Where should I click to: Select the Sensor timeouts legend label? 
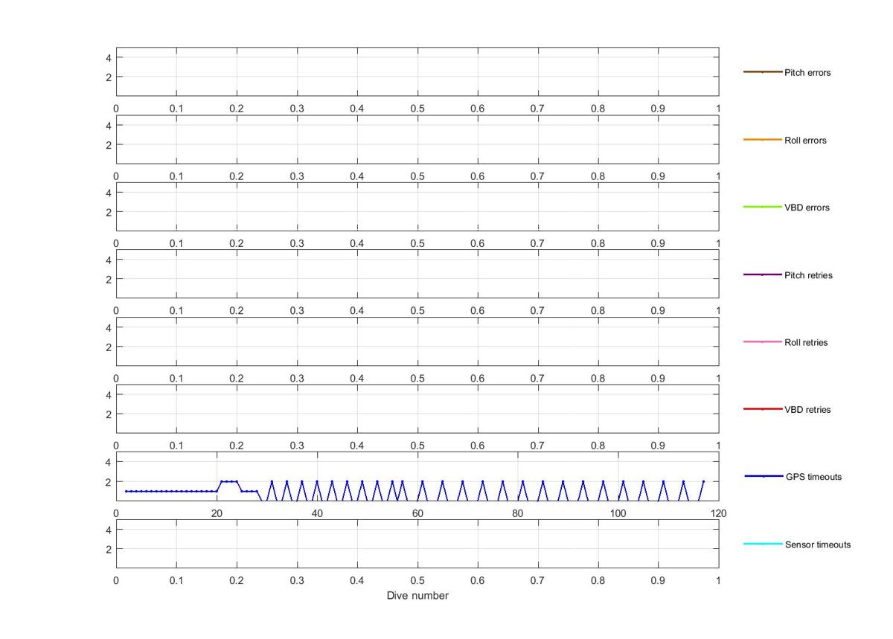click(818, 545)
